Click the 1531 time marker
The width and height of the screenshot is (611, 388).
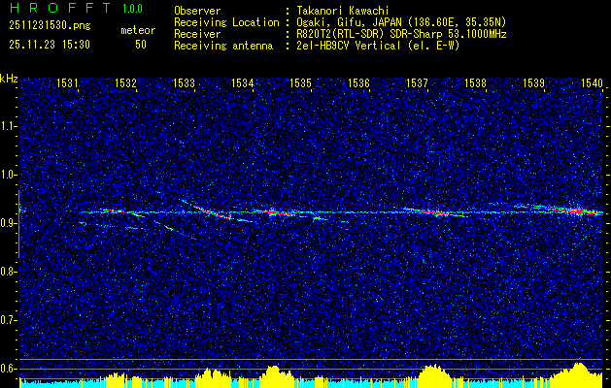(x=67, y=82)
